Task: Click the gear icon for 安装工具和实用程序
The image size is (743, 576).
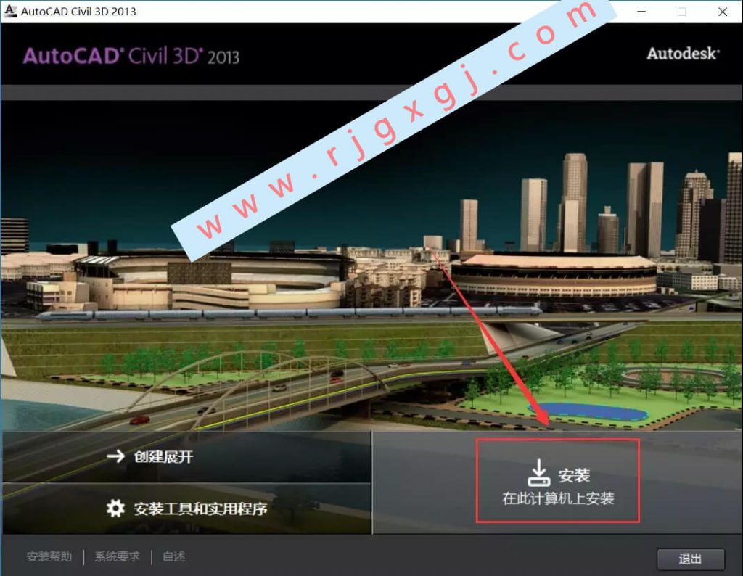Action: (x=115, y=509)
